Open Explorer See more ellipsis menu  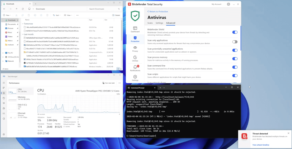coord(77,15)
